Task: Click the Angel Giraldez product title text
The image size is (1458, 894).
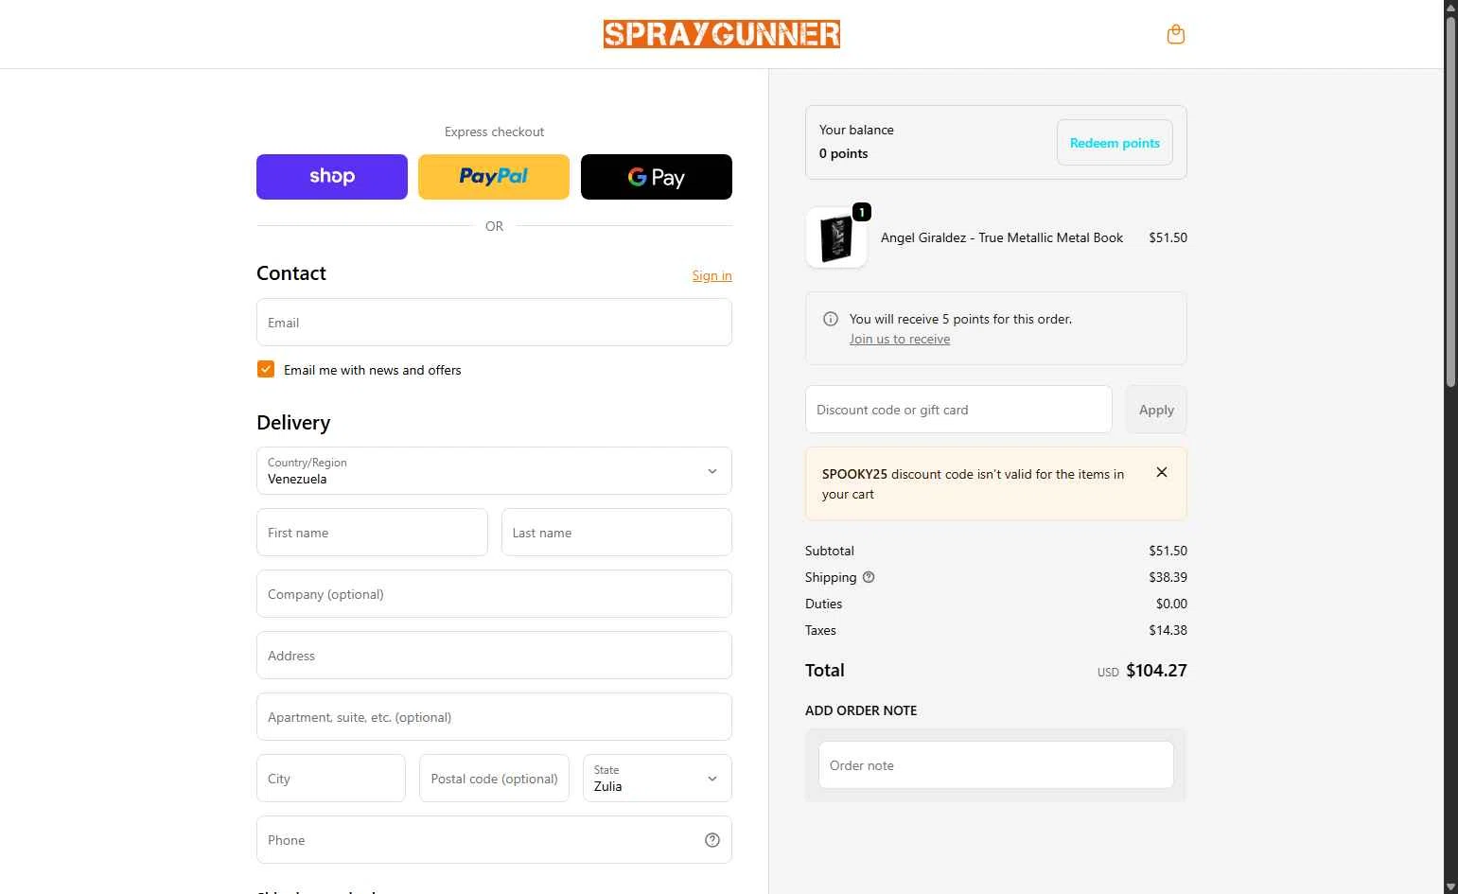Action: click(x=1002, y=237)
